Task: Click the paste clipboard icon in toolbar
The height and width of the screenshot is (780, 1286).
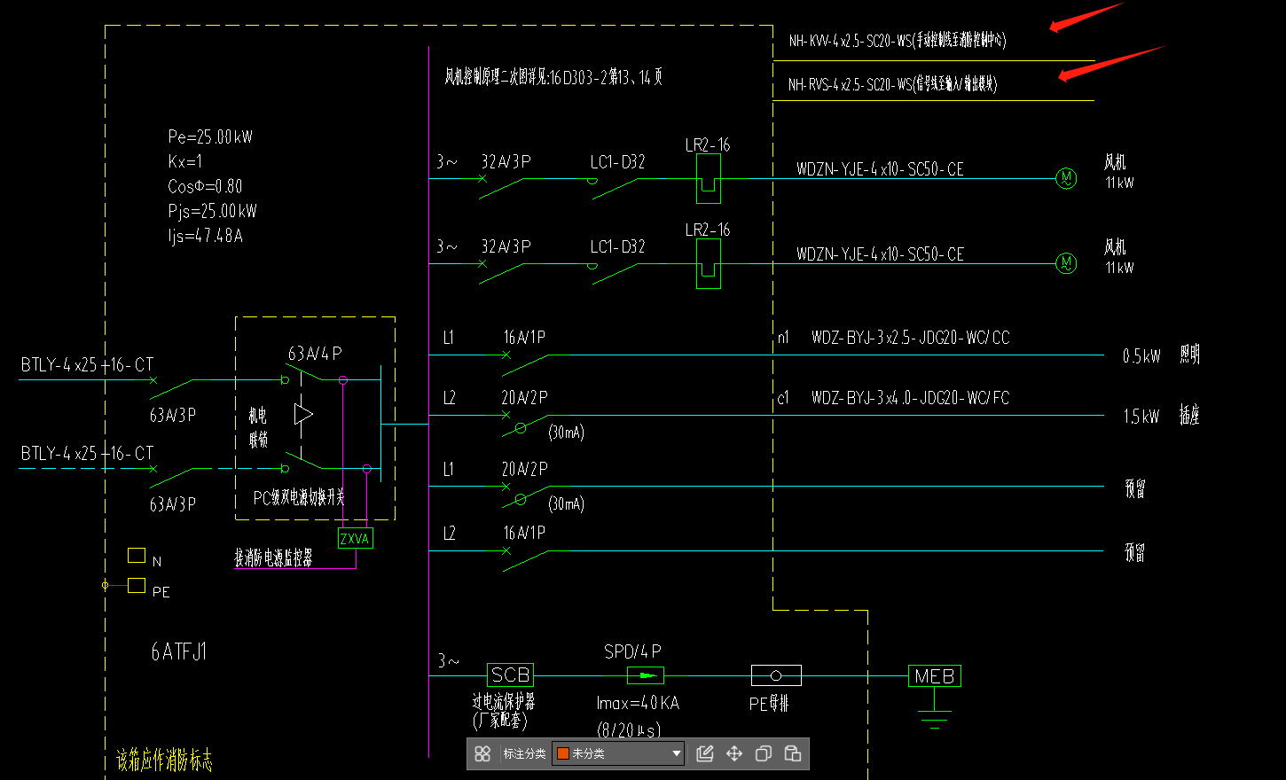Action: 793,753
